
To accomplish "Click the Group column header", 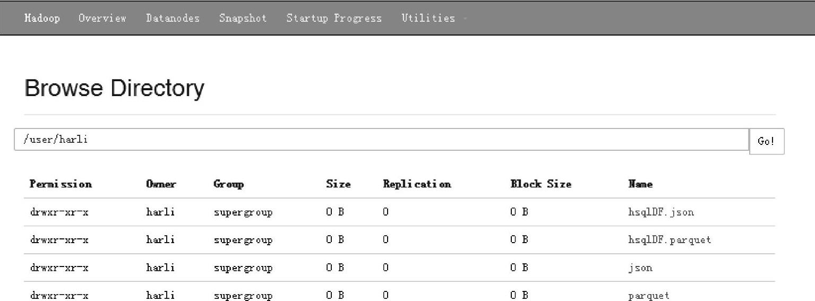I will pos(228,184).
